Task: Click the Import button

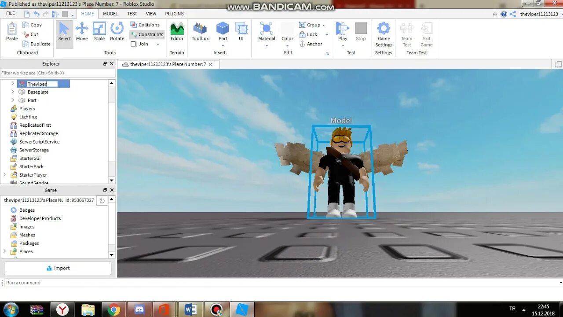Action: point(58,268)
